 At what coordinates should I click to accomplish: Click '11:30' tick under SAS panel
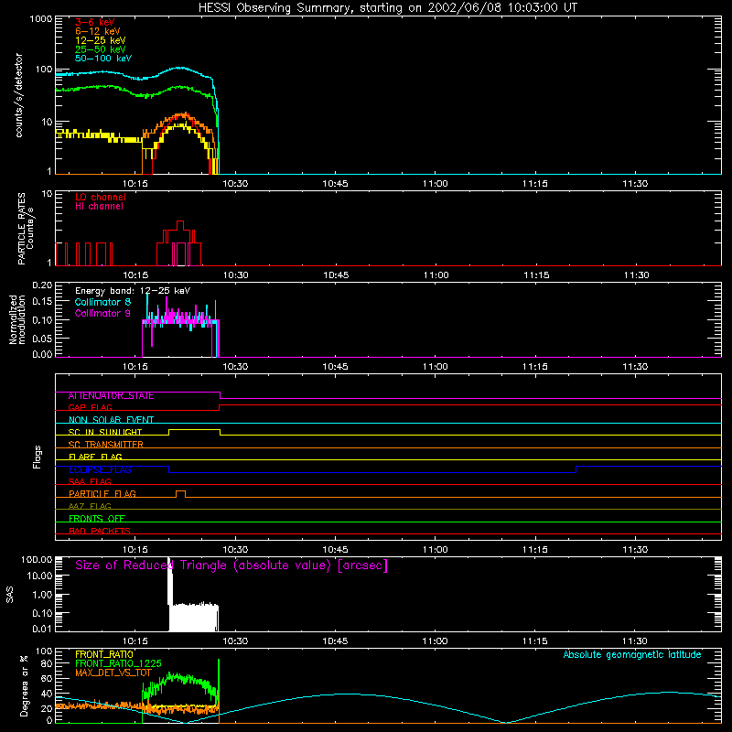tap(635, 641)
